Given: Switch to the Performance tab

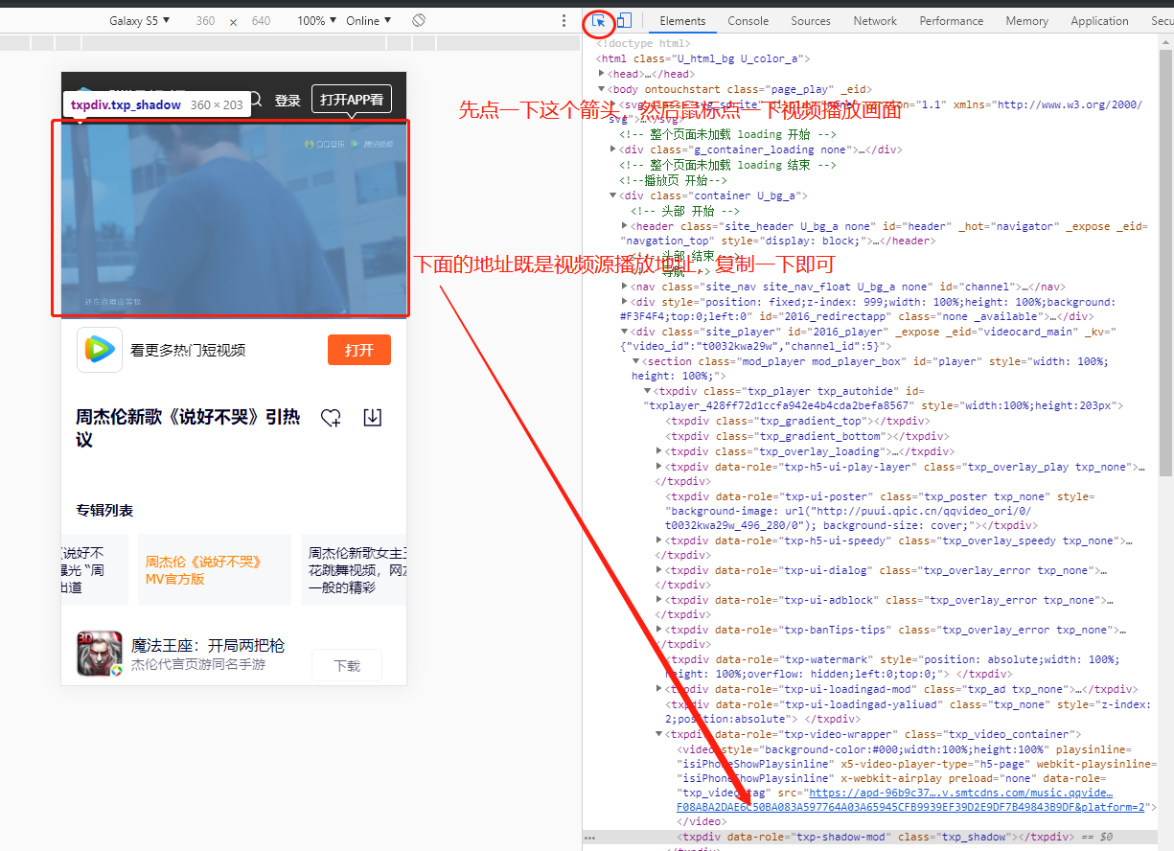Looking at the screenshot, I should [952, 20].
